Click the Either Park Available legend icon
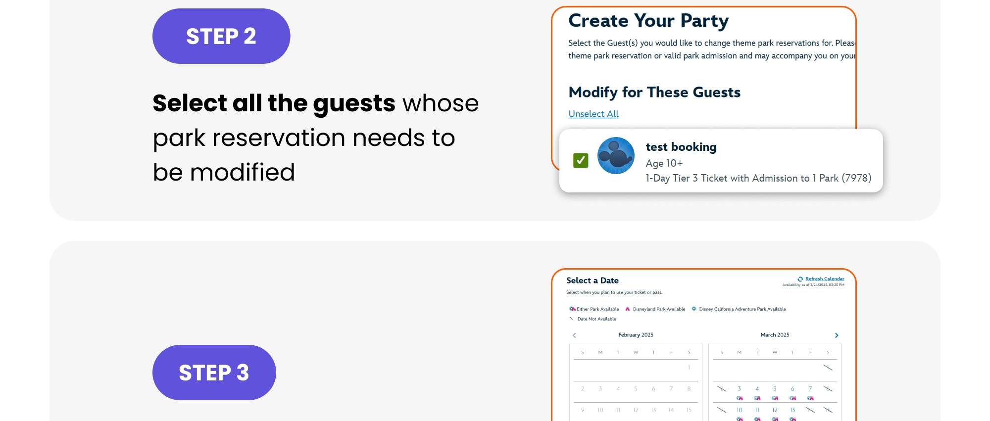 (x=572, y=309)
